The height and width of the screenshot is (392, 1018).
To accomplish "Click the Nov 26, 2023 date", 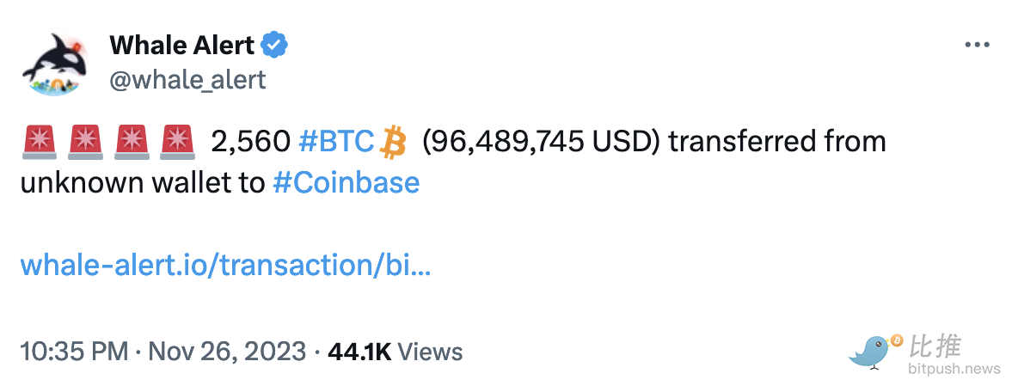I will click(x=227, y=352).
